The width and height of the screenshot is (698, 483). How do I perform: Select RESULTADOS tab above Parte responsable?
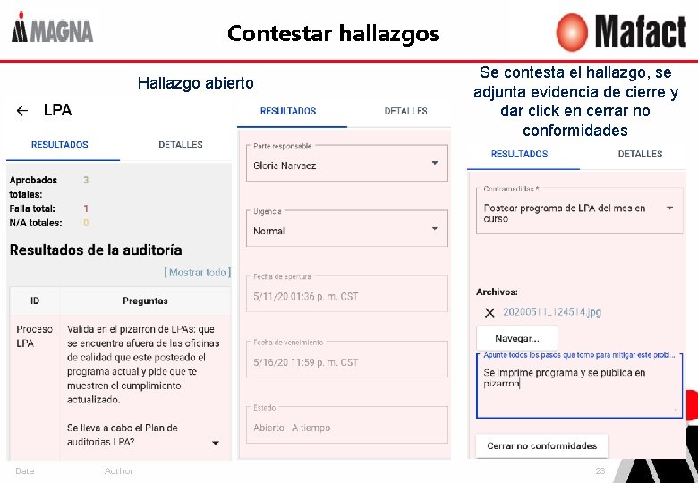(x=288, y=111)
